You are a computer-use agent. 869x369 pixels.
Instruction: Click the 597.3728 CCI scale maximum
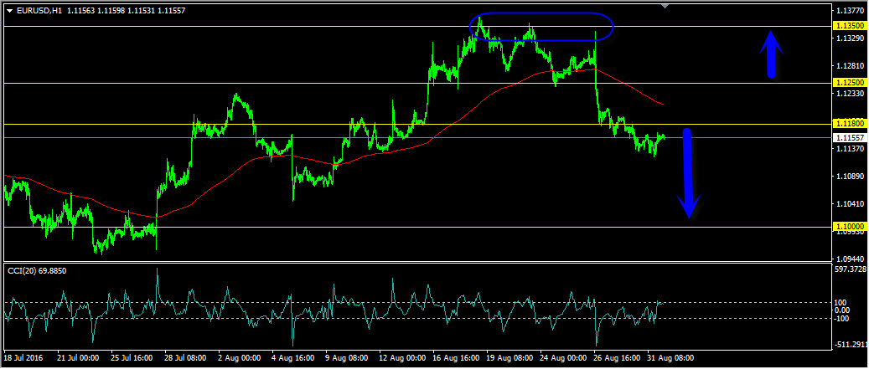pos(851,269)
